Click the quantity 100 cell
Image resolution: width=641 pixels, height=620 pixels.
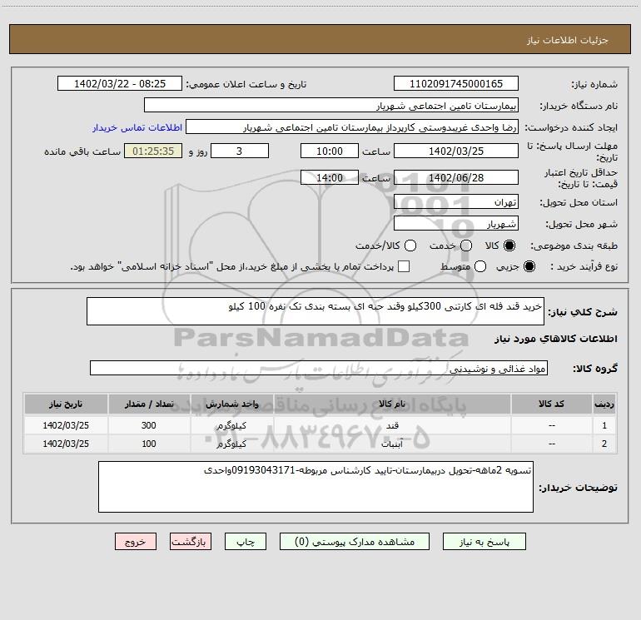pyautogui.click(x=149, y=444)
